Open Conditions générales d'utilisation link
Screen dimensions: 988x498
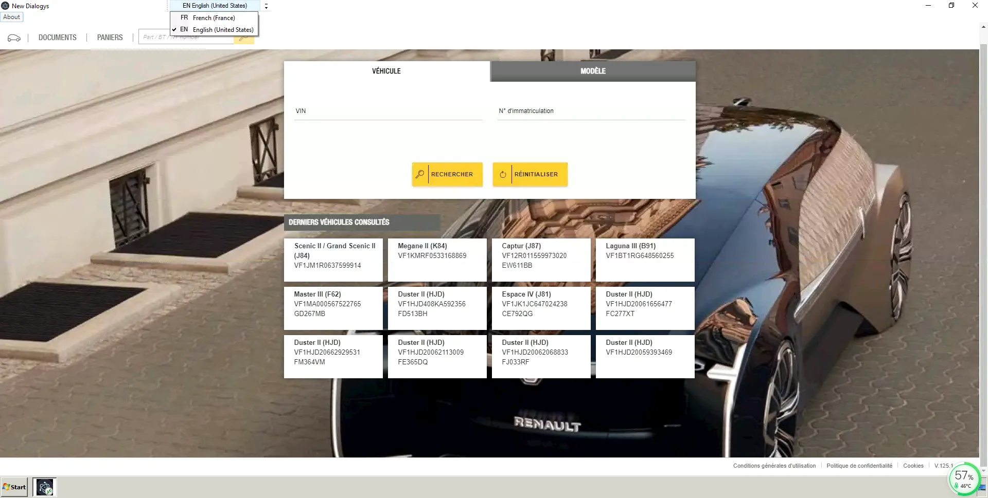point(774,466)
